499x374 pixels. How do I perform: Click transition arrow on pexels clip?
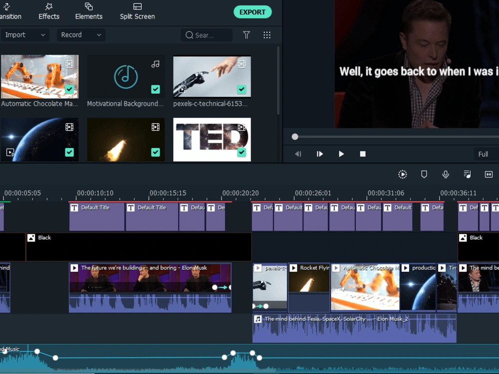260,306
